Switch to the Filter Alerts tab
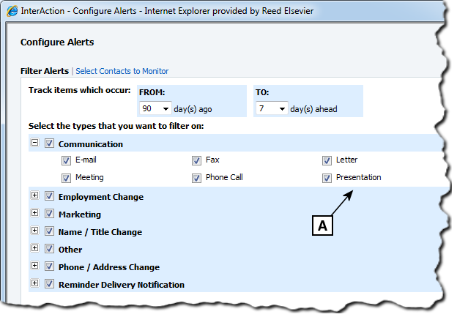Screen dimensions: 457x317 [45, 71]
